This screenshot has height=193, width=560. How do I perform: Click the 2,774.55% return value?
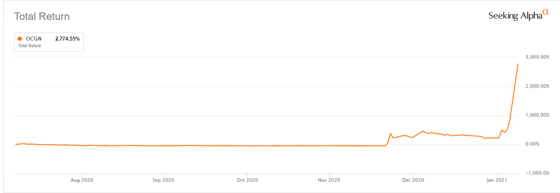click(67, 39)
